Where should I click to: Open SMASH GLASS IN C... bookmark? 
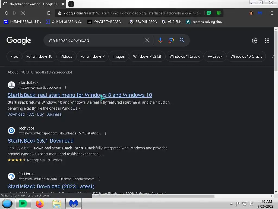pyautogui.click(x=64, y=22)
